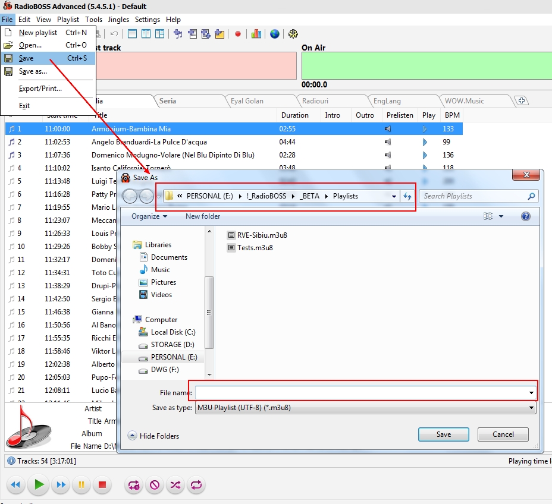Viewport: 552px width, 504px height.
Task: Select Tests.m3u8 file
Action: [x=250, y=248]
